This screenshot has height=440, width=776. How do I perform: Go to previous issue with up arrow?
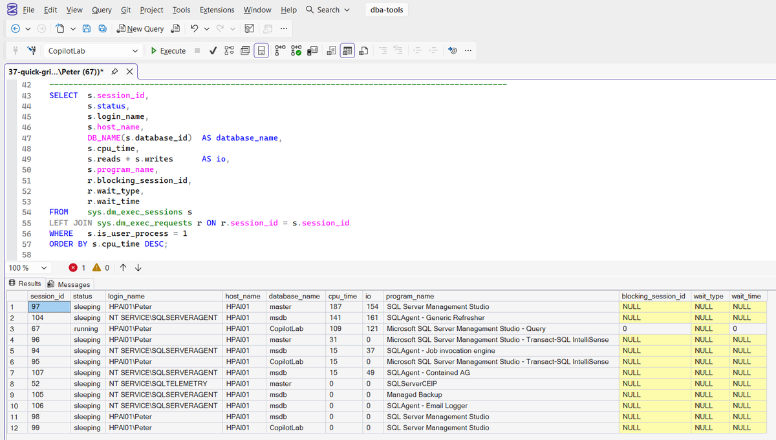coord(124,267)
